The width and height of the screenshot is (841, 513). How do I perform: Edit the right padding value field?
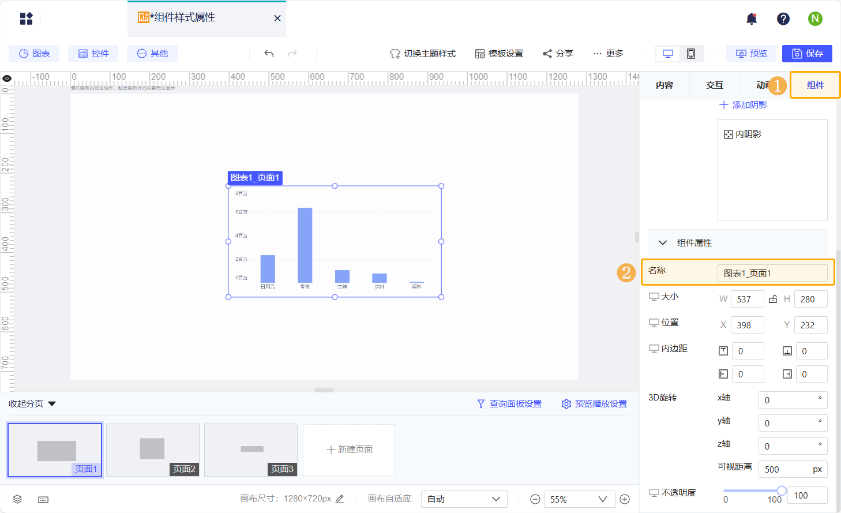pyautogui.click(x=812, y=374)
